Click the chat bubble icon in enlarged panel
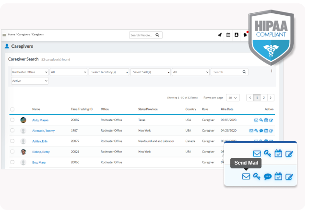 click(268, 177)
